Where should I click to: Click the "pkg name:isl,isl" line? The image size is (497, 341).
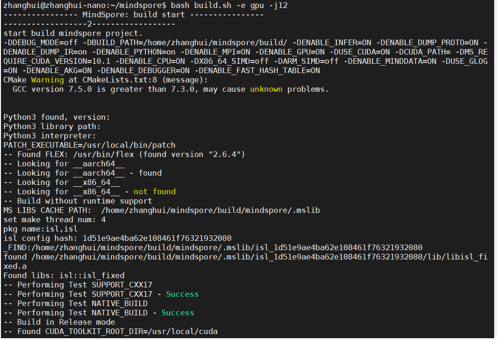[41, 229]
